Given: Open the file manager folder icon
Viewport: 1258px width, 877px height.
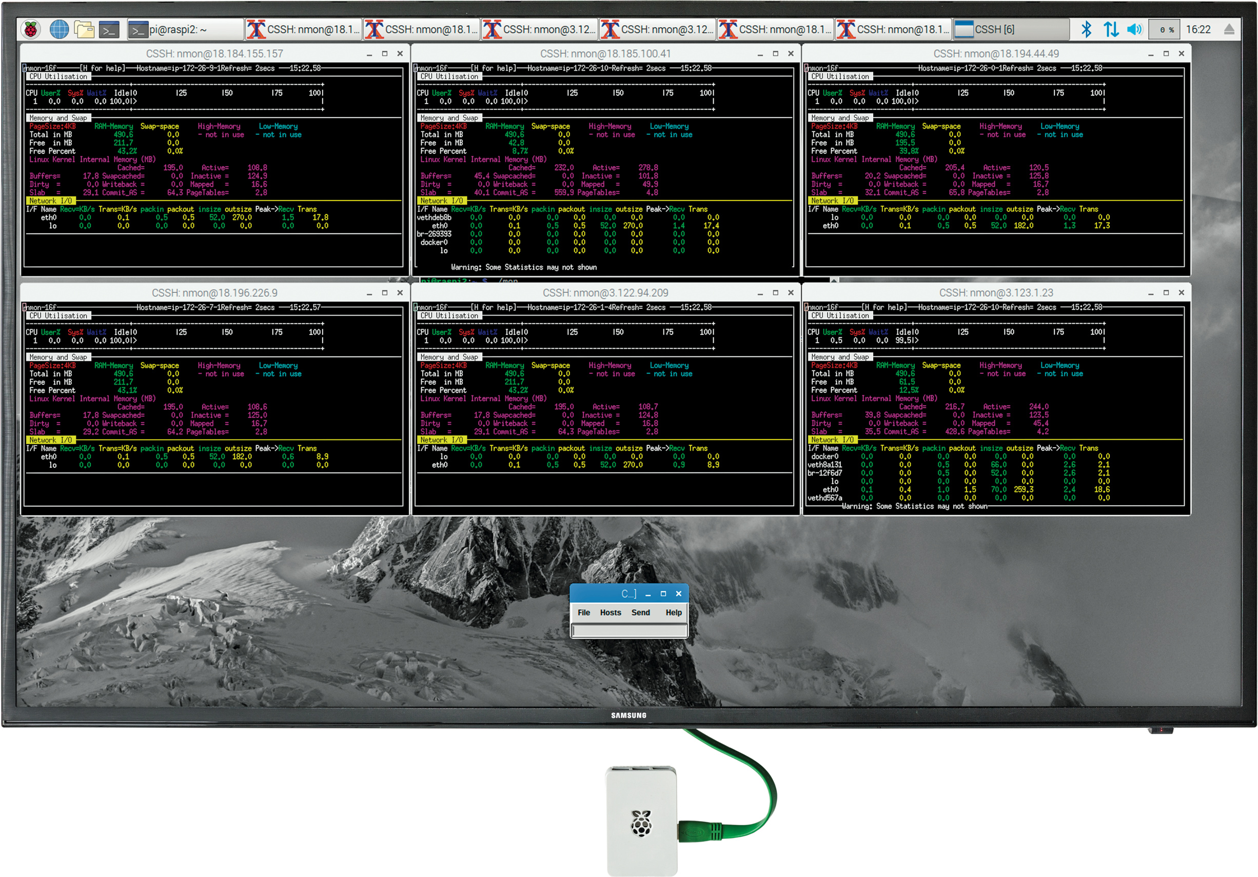Looking at the screenshot, I should [x=84, y=30].
